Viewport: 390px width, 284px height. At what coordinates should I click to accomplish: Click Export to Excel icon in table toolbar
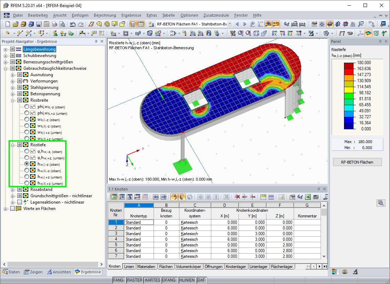[x=308, y=197]
